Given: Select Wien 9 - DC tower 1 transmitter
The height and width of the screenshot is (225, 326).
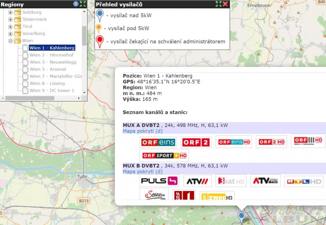Looking at the screenshot, I should pos(52,90).
